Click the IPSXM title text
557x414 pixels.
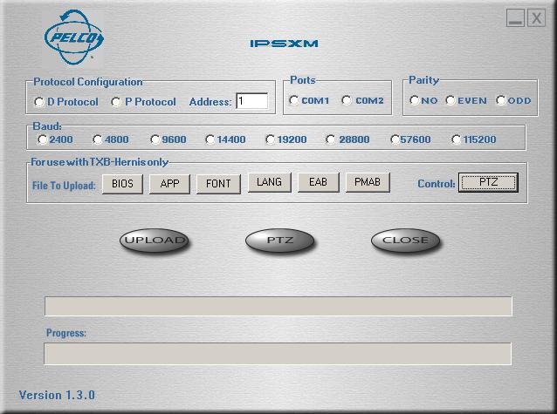[x=284, y=44]
